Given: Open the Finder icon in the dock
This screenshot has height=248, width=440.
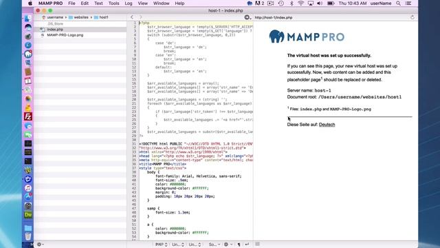Looking at the screenshot, I should point(27,19).
